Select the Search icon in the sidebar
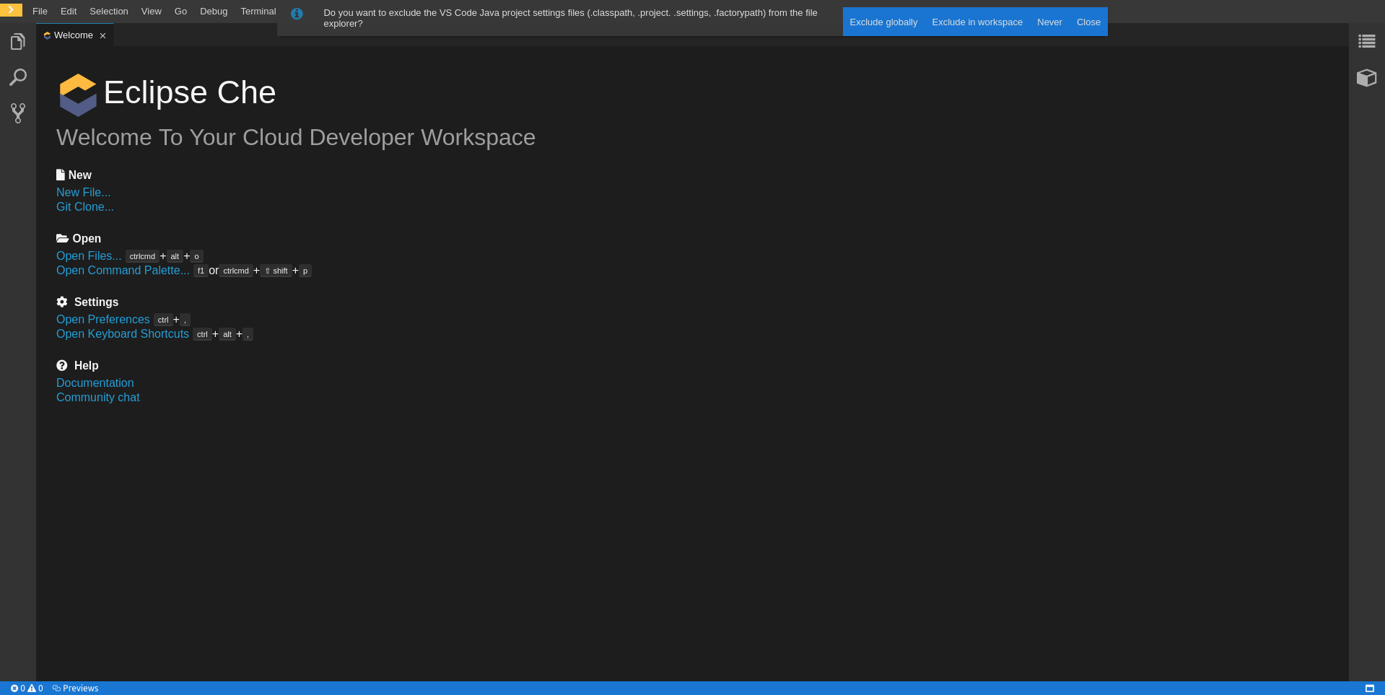Viewport: 1385px width, 695px height. point(18,77)
